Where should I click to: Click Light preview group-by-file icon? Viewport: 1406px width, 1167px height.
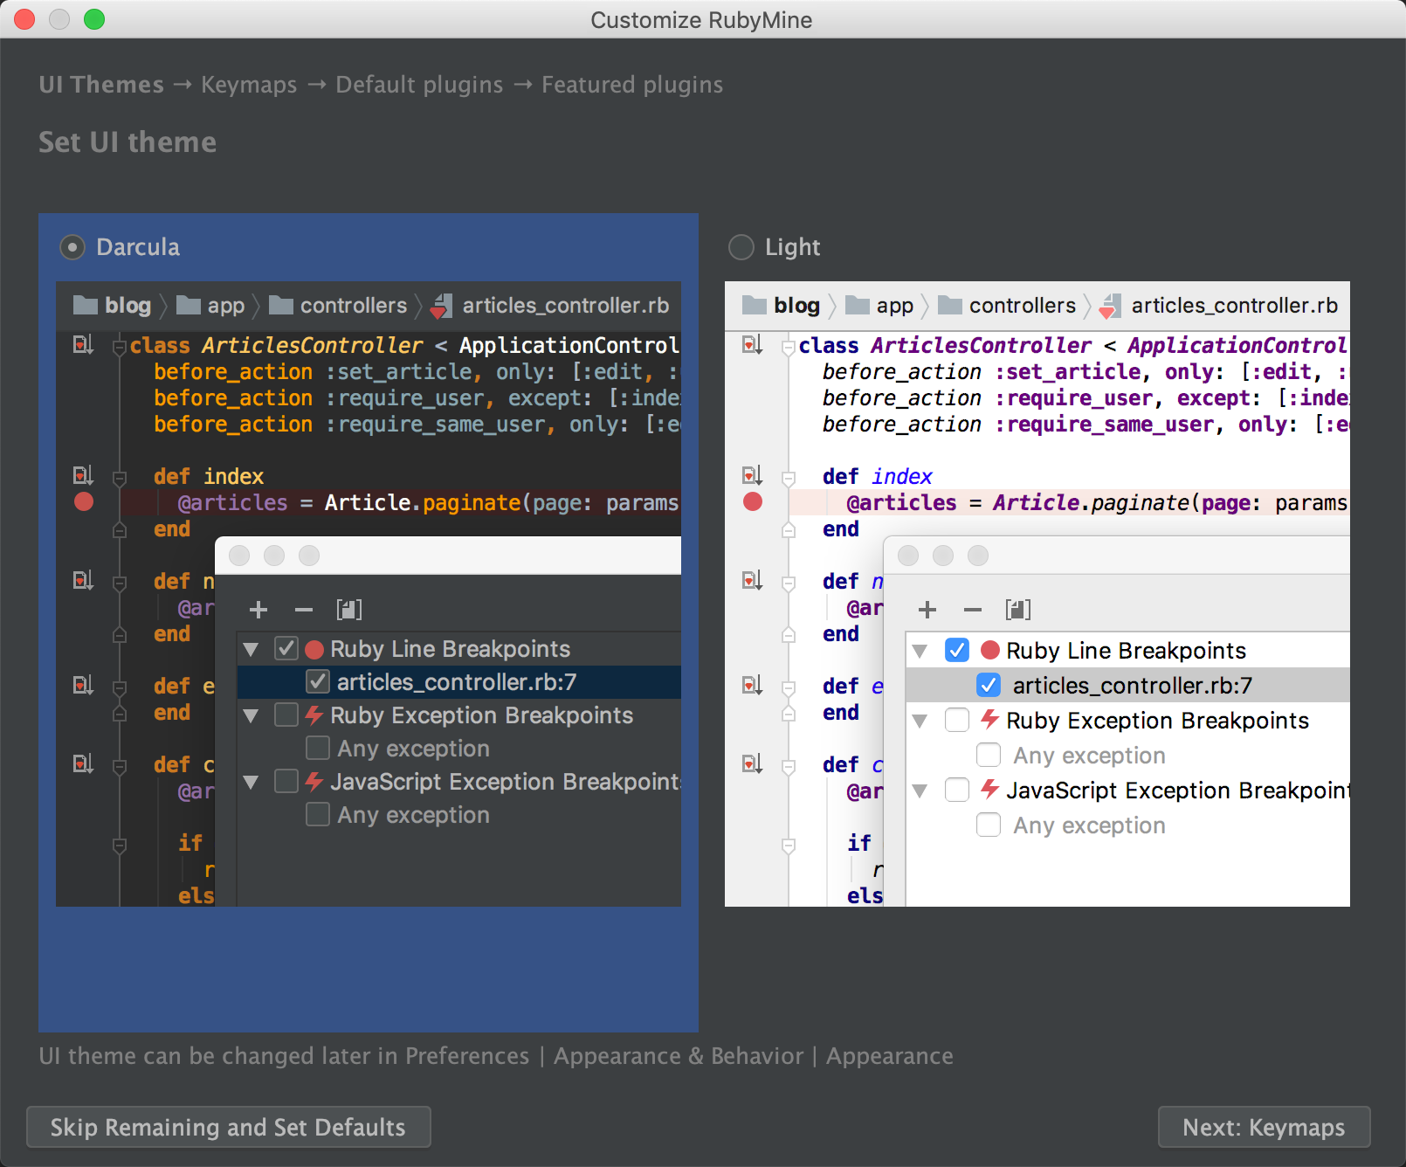point(1018,610)
